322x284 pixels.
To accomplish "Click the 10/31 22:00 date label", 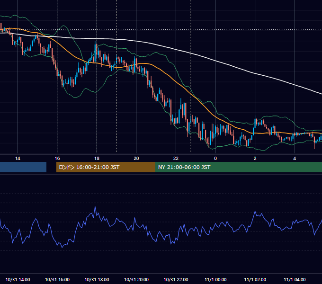I will (x=176, y=279).
